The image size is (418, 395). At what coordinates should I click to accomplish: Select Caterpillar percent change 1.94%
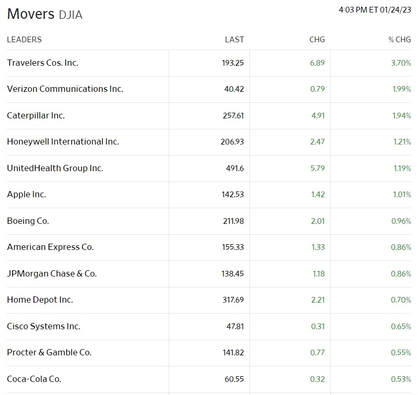point(401,116)
